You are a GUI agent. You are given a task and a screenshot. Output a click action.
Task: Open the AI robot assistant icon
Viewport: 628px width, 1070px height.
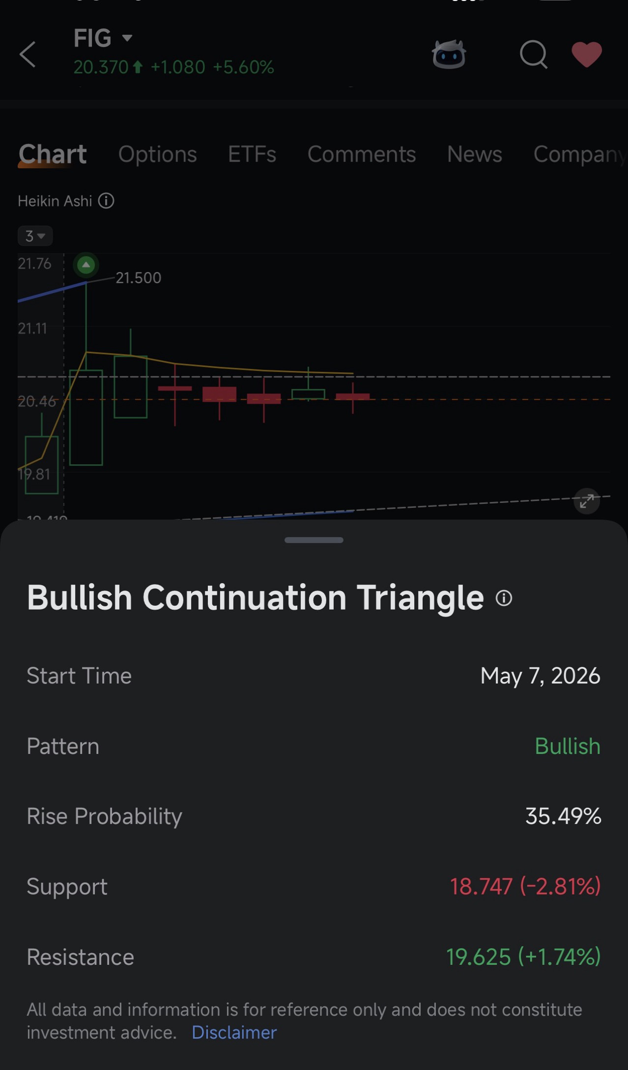point(449,54)
